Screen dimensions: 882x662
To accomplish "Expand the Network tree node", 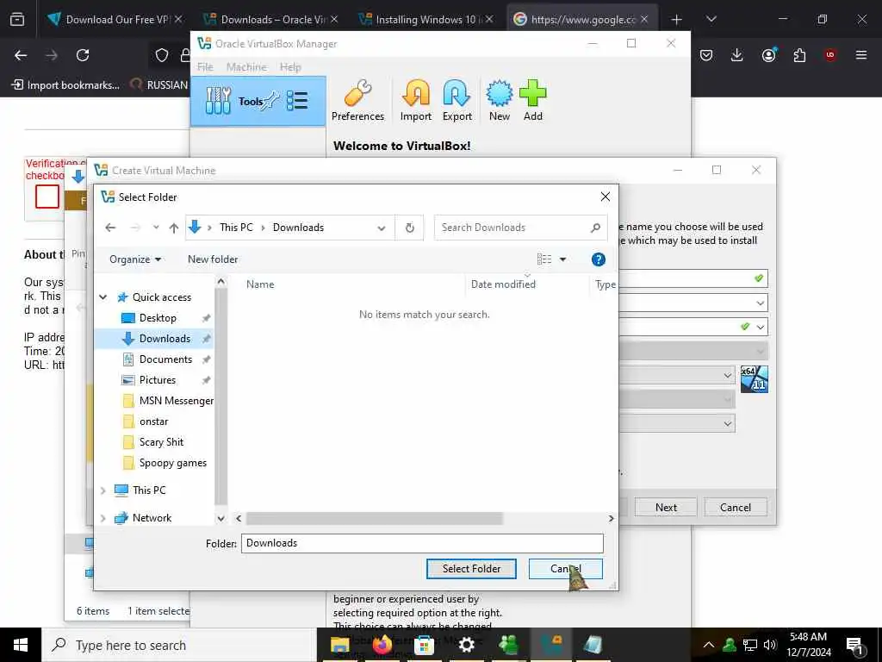I will tap(103, 518).
